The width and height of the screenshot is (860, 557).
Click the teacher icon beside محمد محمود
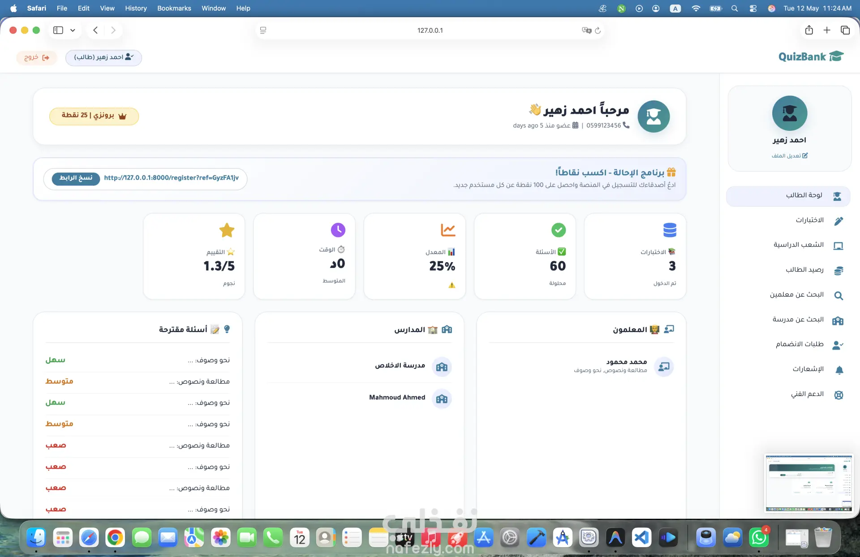(664, 367)
